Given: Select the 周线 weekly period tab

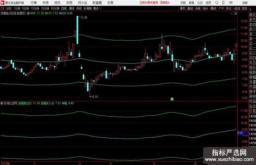Looking at the screenshot, I should (x=72, y=8).
